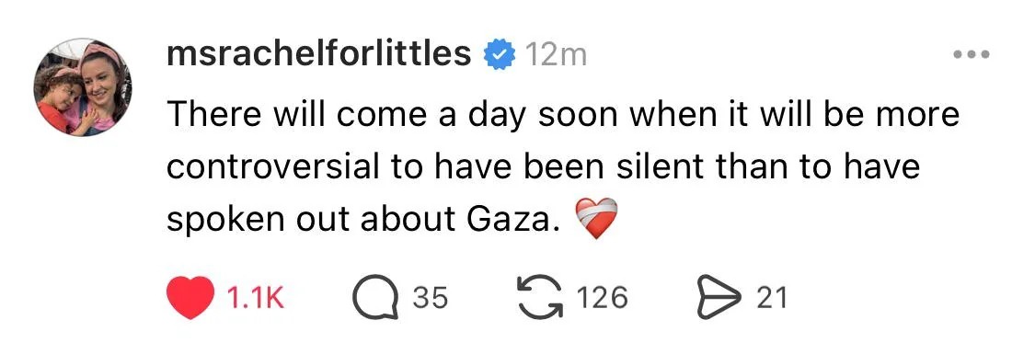Click the word controversial in the post text
This screenshot has width=1035, height=354.
(272, 167)
